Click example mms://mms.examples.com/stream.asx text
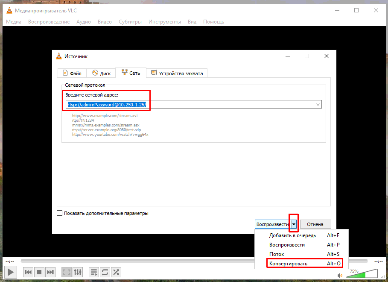Viewport: 388px width, 282px height. [106, 125]
